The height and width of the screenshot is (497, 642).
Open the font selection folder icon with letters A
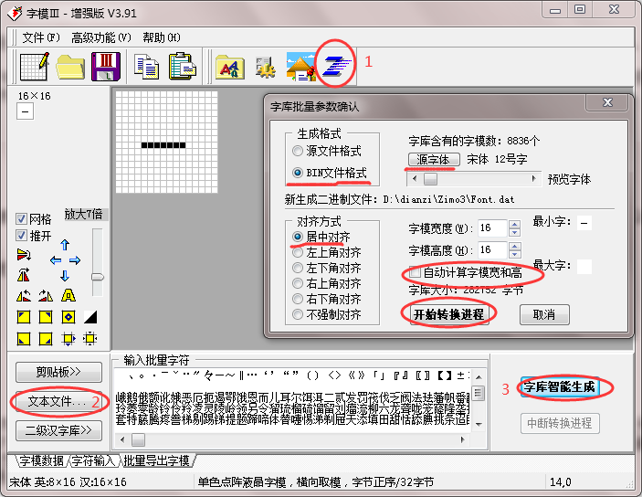tap(230, 67)
